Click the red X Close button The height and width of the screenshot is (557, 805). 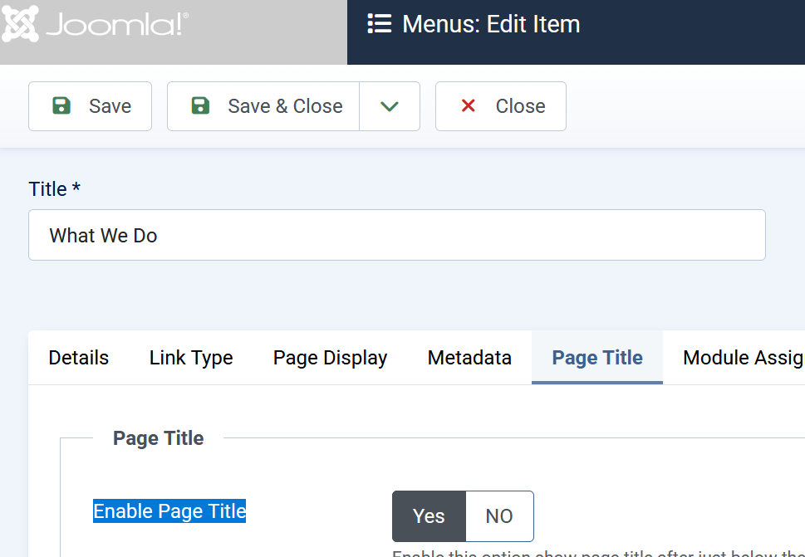pyautogui.click(x=501, y=106)
